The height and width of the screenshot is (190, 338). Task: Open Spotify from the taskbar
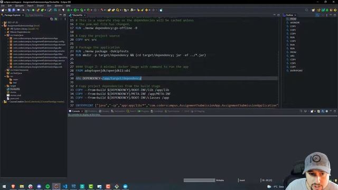pos(48,186)
